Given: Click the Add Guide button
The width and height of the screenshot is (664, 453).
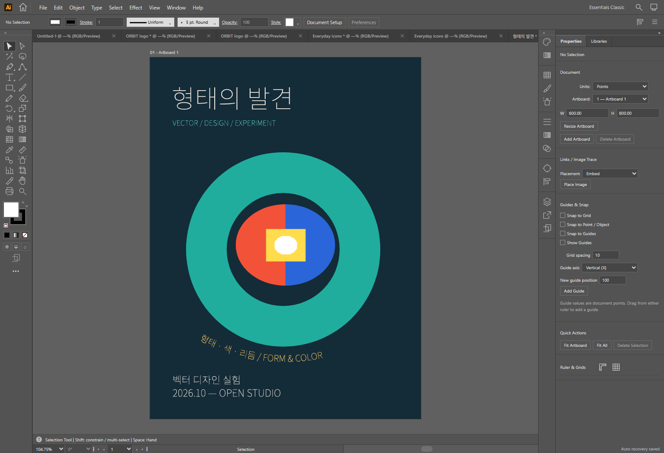Looking at the screenshot, I should tap(574, 291).
